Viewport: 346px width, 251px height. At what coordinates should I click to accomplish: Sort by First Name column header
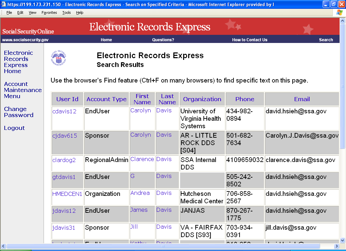(142, 99)
